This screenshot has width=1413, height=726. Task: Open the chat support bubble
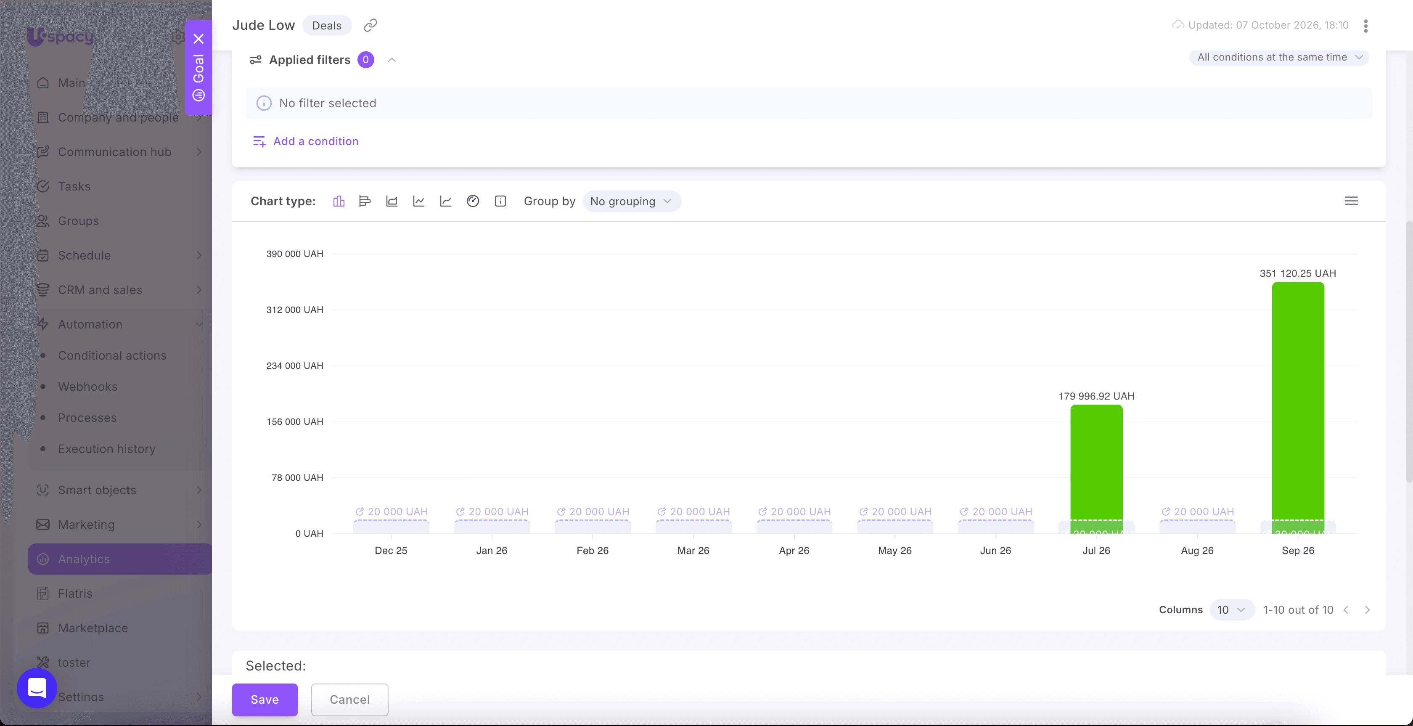(37, 688)
